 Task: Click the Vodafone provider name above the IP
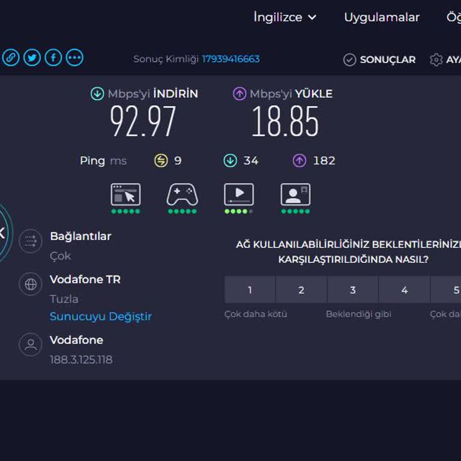(x=76, y=340)
